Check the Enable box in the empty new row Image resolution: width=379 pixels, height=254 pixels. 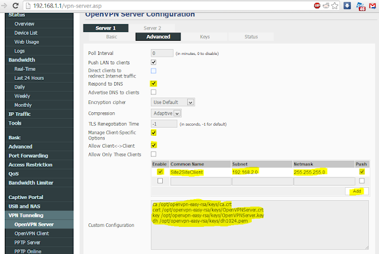click(160, 181)
